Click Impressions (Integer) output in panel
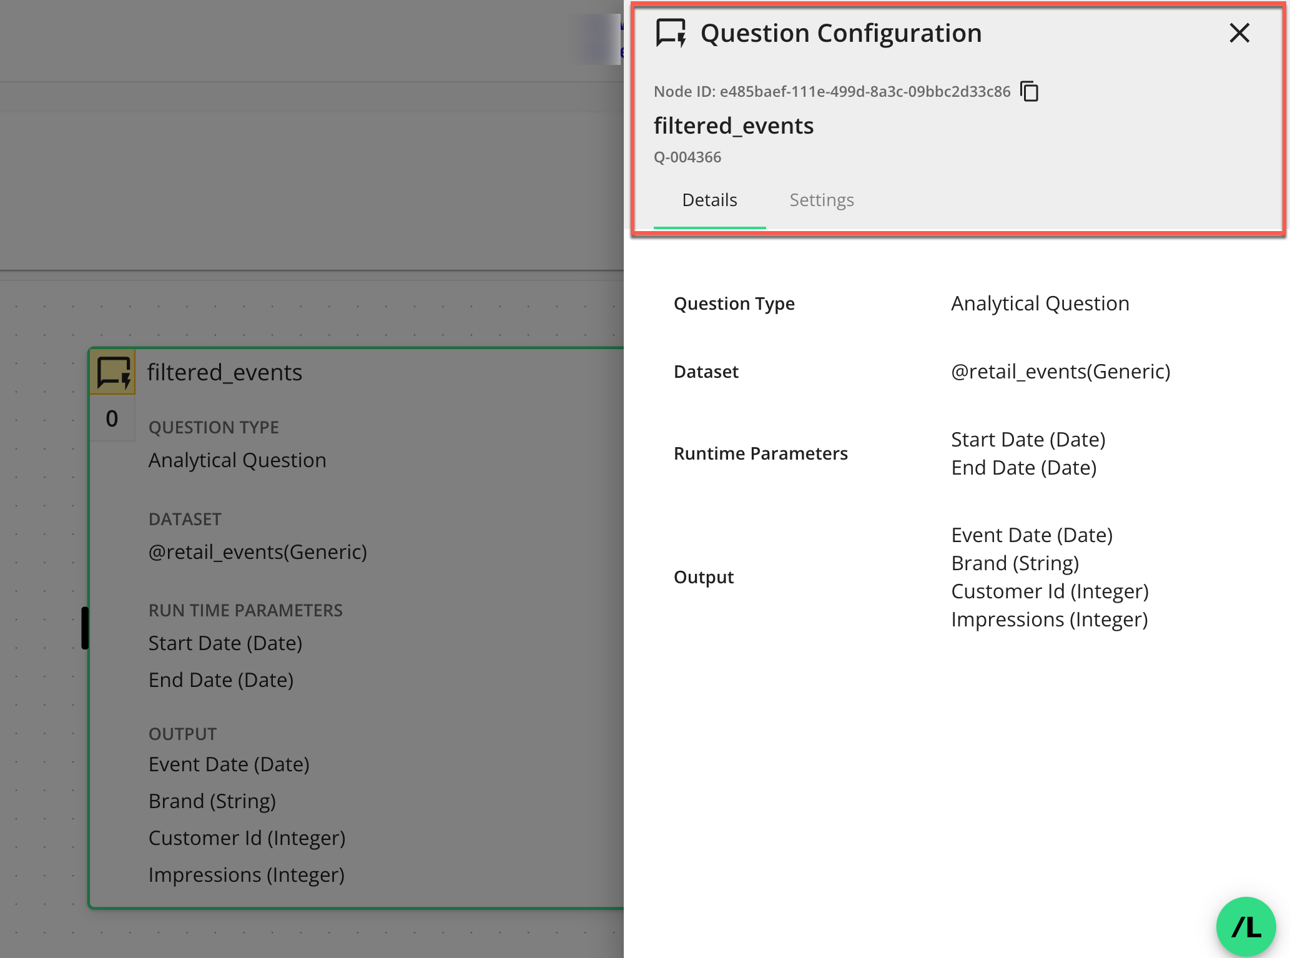This screenshot has width=1290, height=958. [x=1049, y=620]
